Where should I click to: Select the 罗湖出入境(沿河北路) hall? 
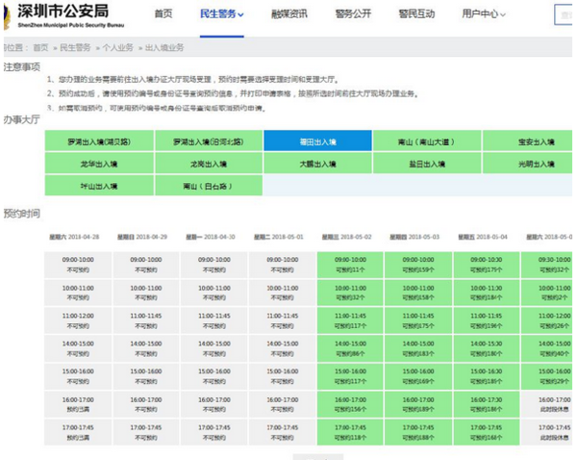[x=209, y=141]
